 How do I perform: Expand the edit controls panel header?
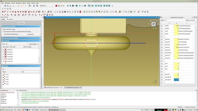[21, 38]
